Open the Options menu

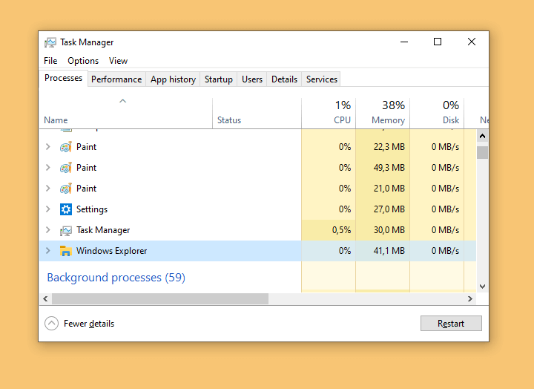83,61
